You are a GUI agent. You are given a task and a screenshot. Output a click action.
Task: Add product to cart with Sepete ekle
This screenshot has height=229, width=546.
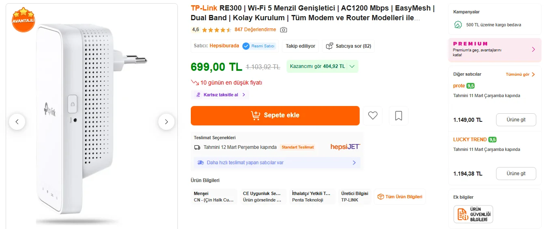click(x=275, y=115)
